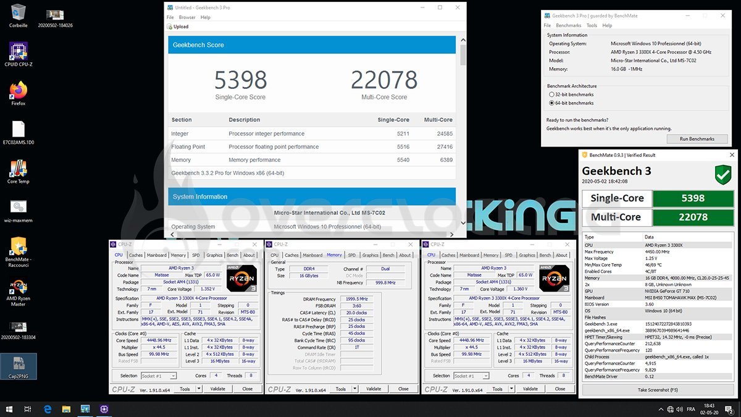Viewport: 741px width, 417px height.
Task: Click Take Screenshot (F5) in BenchMate
Action: pyautogui.click(x=658, y=390)
